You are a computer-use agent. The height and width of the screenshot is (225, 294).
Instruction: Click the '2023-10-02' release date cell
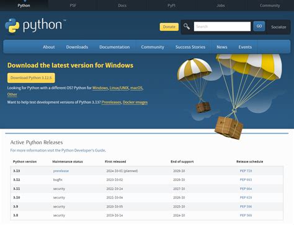tap(115, 180)
